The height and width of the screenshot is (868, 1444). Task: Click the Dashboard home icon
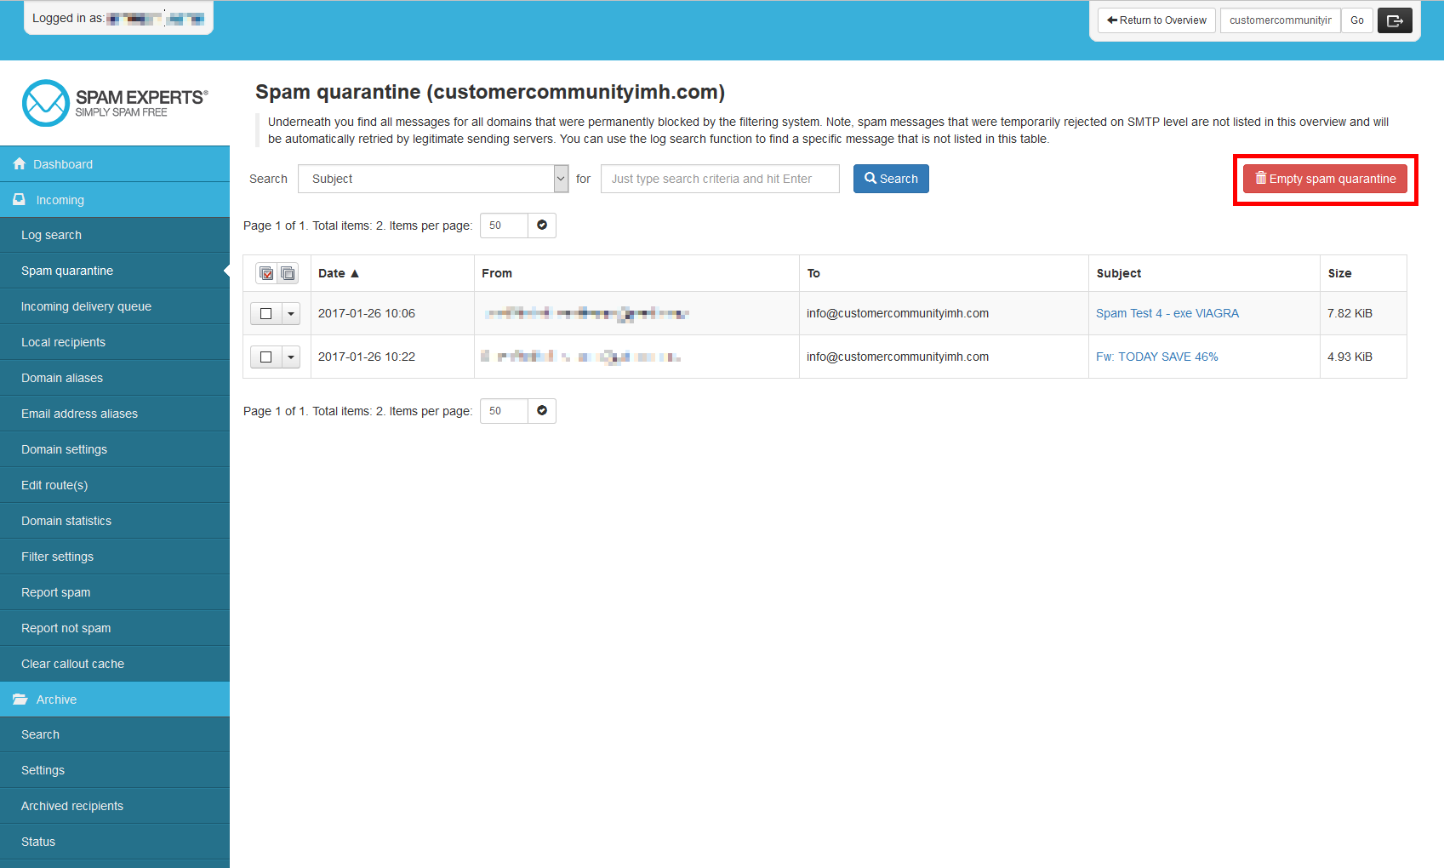tap(20, 164)
